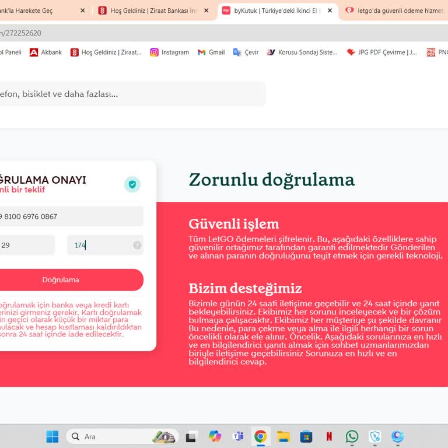
Task: Close the Ziraat Bankası tab
Action: pyautogui.click(x=206, y=10)
